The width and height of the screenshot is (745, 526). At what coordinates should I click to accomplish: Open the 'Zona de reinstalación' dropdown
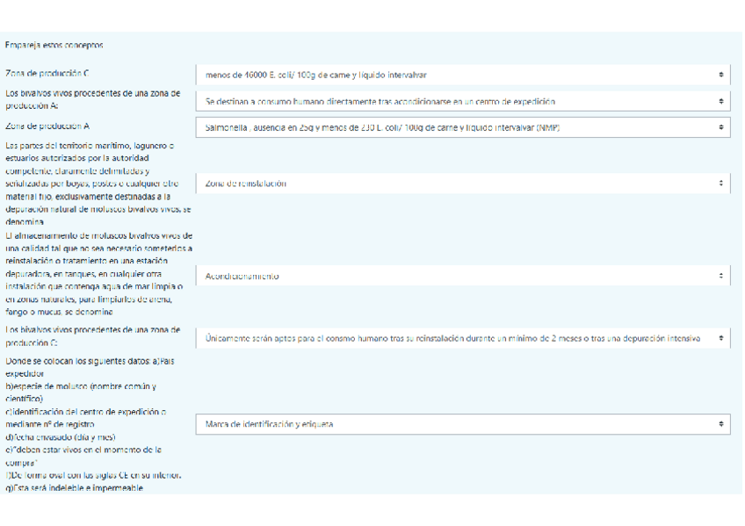coord(463,184)
